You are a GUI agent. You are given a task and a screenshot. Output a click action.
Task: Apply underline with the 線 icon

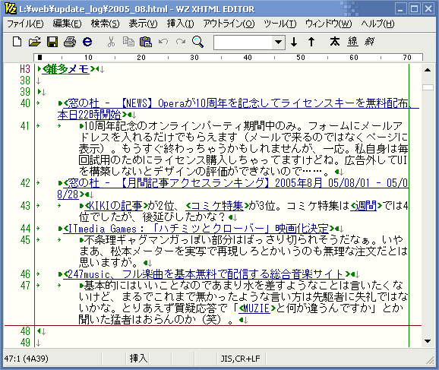(352, 42)
